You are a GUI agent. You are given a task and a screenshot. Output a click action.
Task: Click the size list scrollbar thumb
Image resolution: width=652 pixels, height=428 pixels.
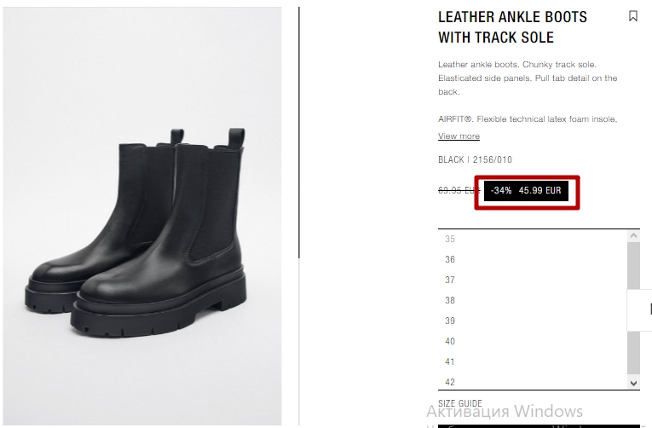pos(634,308)
